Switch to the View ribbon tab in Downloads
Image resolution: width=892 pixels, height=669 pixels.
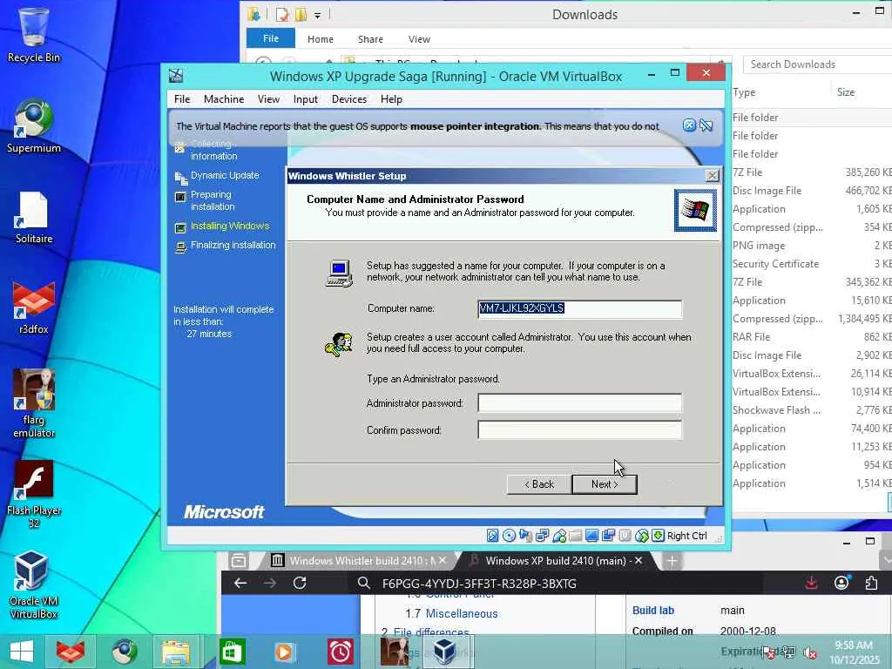[419, 39]
